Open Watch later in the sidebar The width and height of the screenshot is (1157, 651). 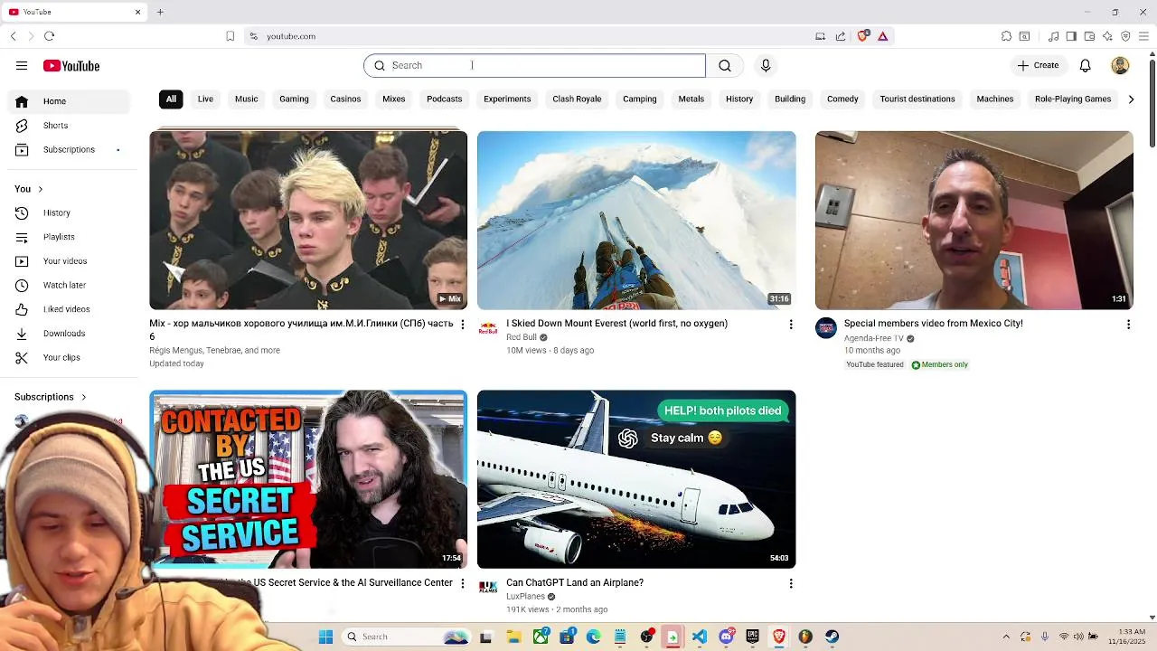tap(71, 286)
